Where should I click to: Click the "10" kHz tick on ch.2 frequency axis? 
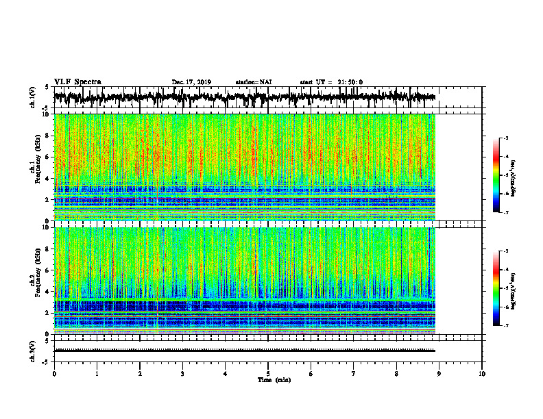click(x=47, y=227)
